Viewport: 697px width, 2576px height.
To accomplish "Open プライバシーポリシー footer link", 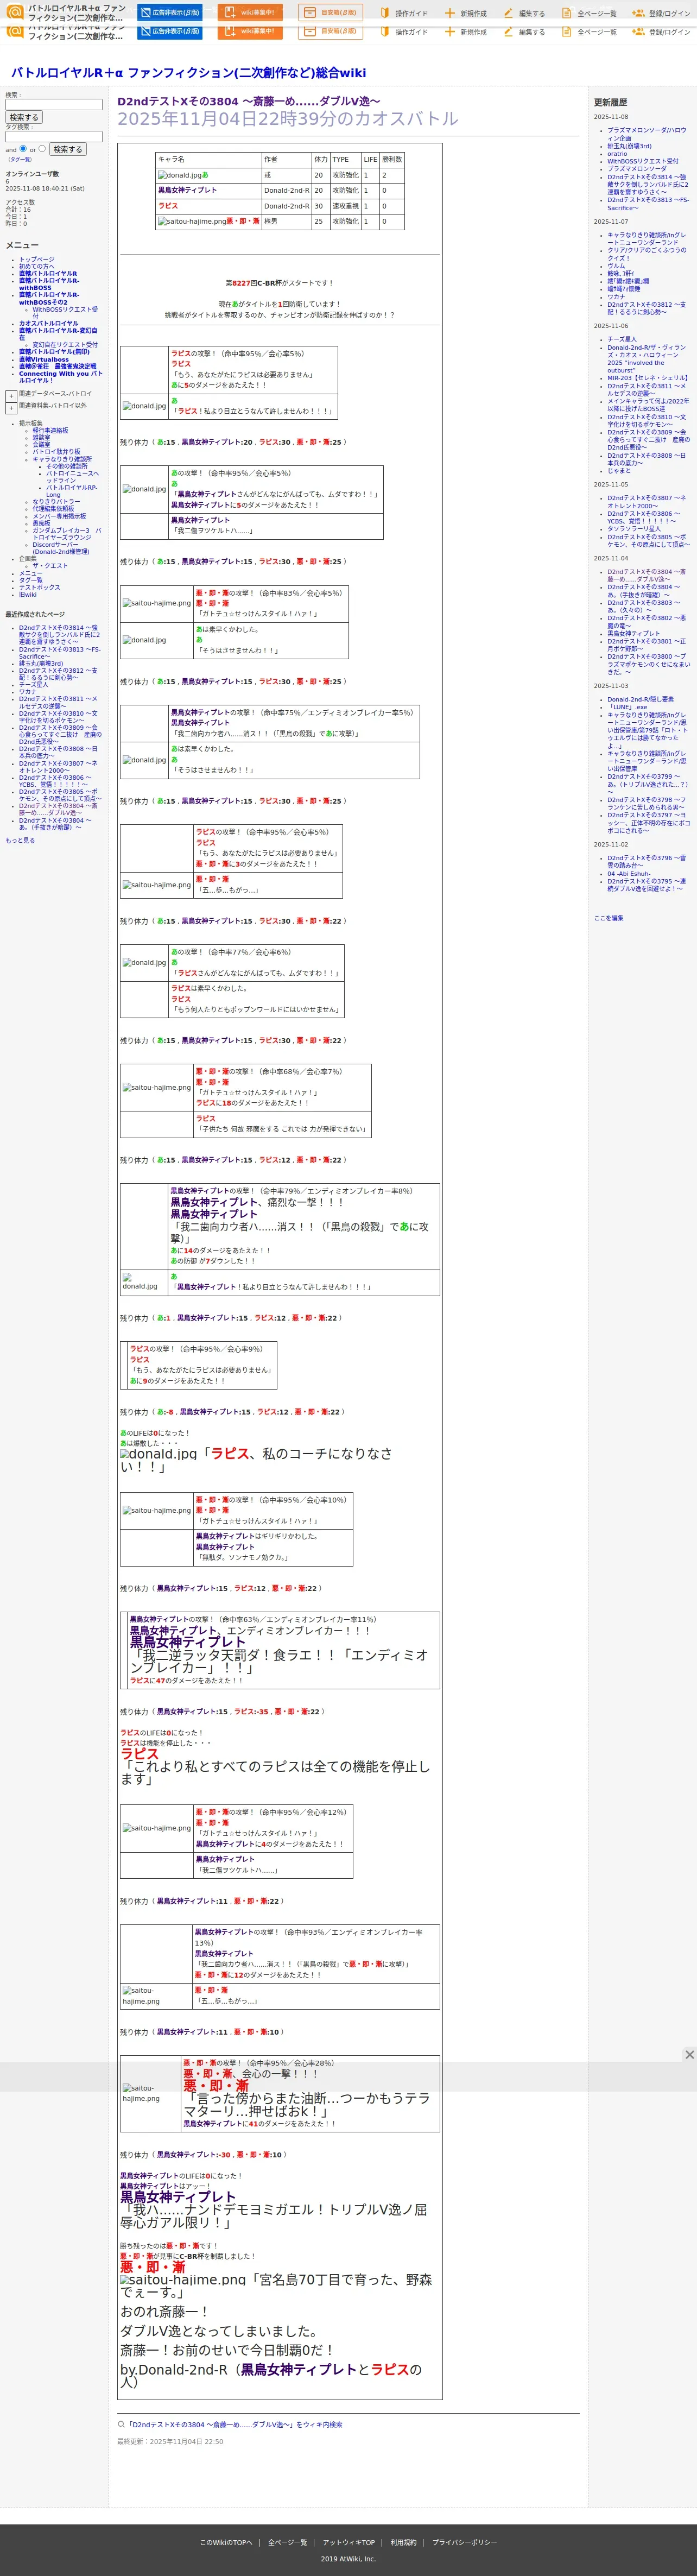I will (x=464, y=2542).
